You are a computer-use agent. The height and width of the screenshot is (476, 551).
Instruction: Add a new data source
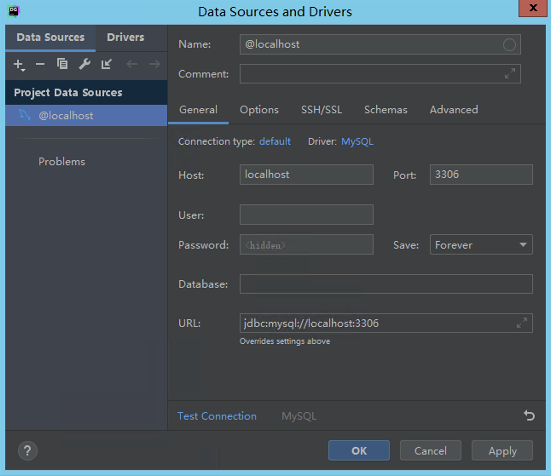click(x=18, y=64)
